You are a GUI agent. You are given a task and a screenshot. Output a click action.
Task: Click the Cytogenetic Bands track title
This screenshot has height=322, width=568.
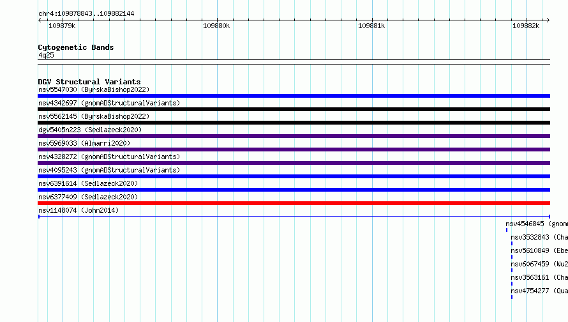[76, 47]
